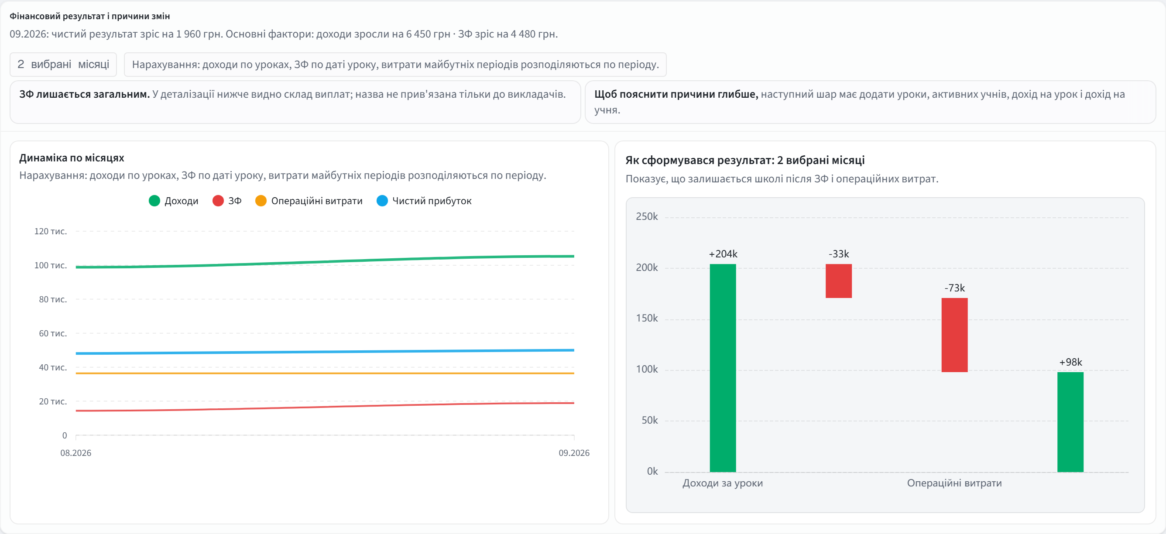Click 'Фінансовий результат і причини змін' title
Viewport: 1166px width, 534px height.
click(89, 16)
